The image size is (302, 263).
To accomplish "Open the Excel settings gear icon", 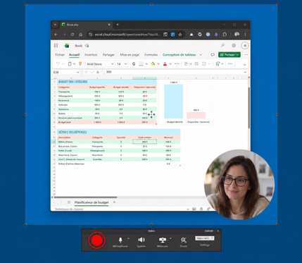I will (234, 46).
